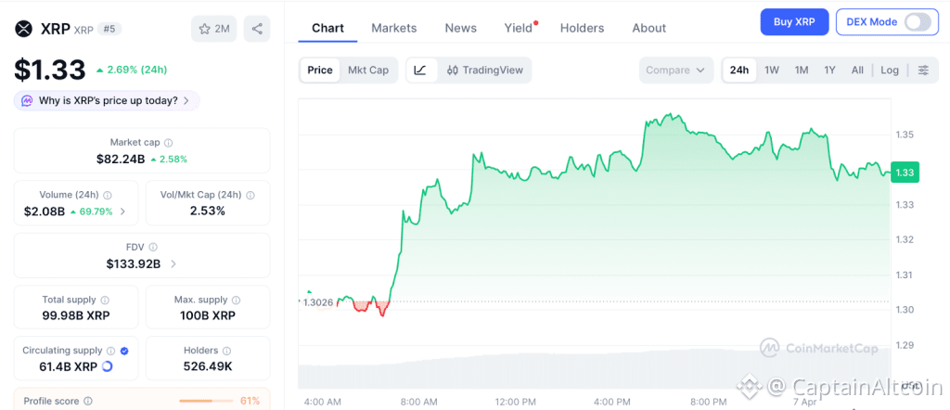Switch chart to Mkt Cap view
Screen dimensions: 950x410
tap(368, 70)
